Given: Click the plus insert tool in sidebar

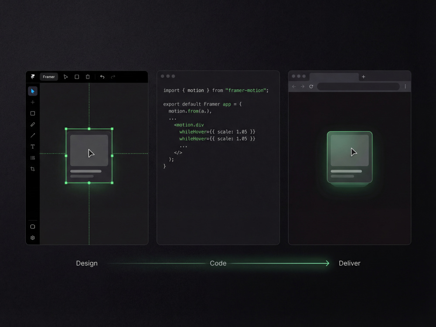Looking at the screenshot, I should tap(33, 102).
